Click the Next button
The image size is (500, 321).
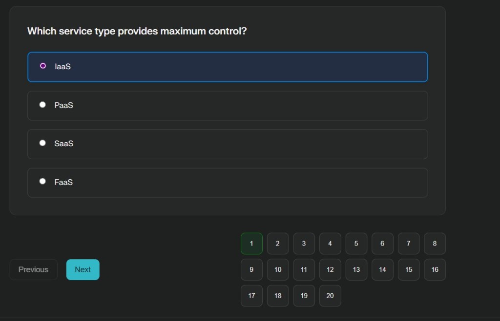(83, 269)
